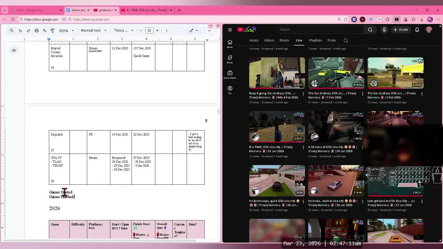Open Keep it going San Andreas video title

click(x=273, y=95)
